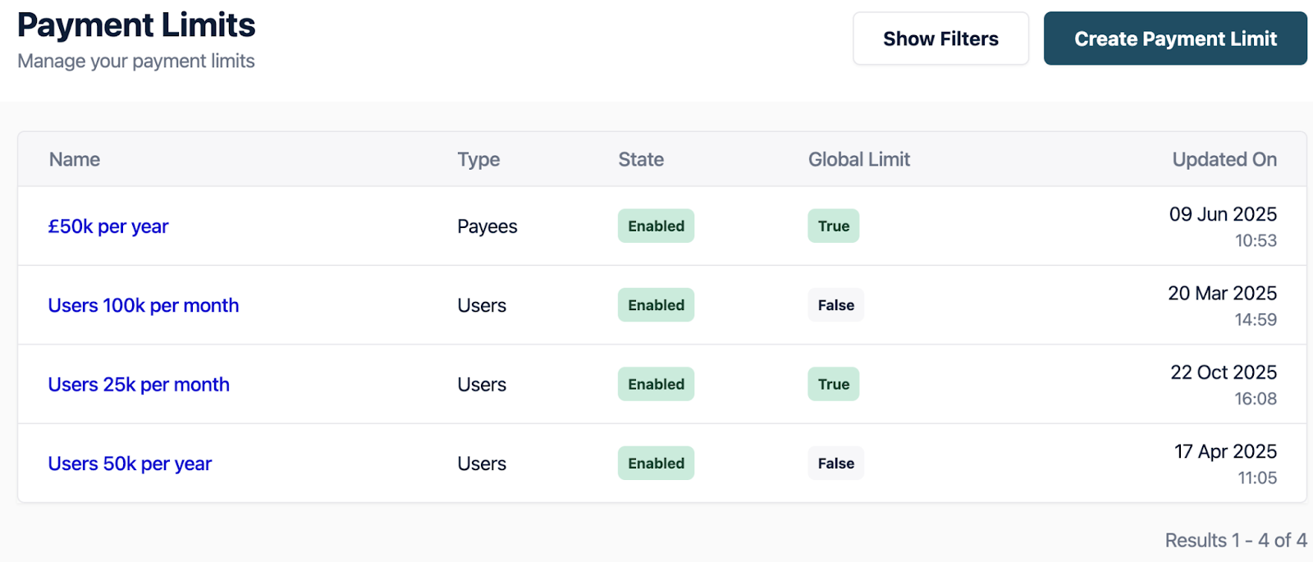Click the Name column header
This screenshot has width=1313, height=562.
75,160
